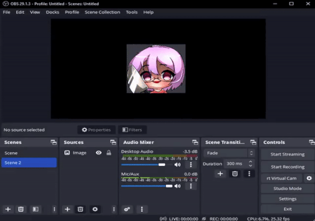
Task: Open the Edit menu
Action: click(20, 12)
